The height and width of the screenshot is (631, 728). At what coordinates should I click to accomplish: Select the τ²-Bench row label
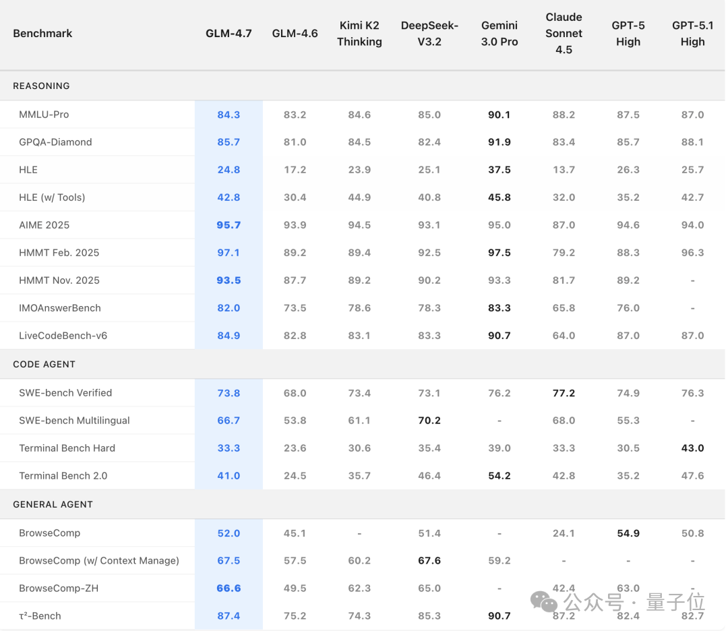[40, 615]
